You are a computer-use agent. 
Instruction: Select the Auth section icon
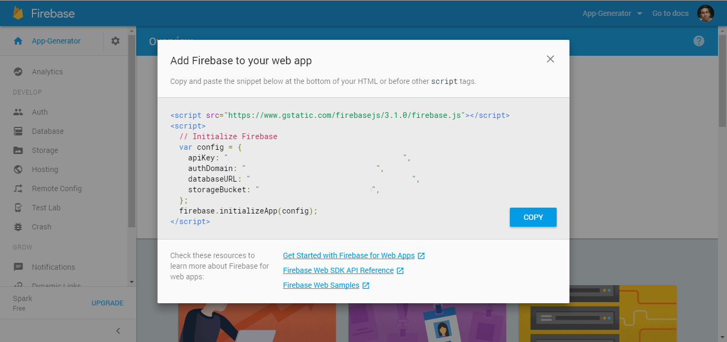(x=19, y=112)
